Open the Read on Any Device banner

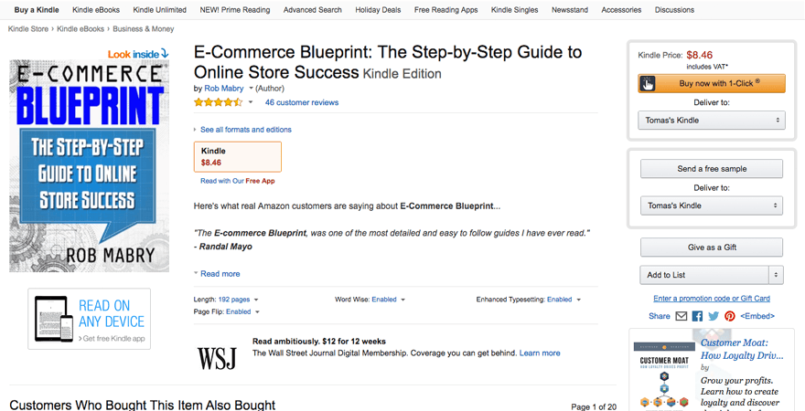[x=89, y=320]
